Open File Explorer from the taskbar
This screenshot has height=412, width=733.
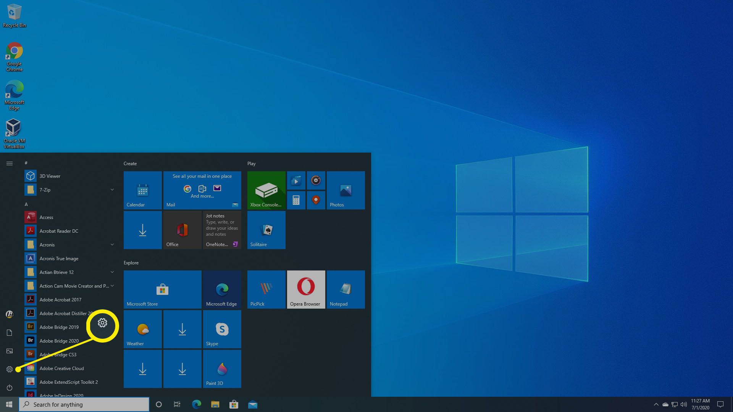pyautogui.click(x=215, y=404)
